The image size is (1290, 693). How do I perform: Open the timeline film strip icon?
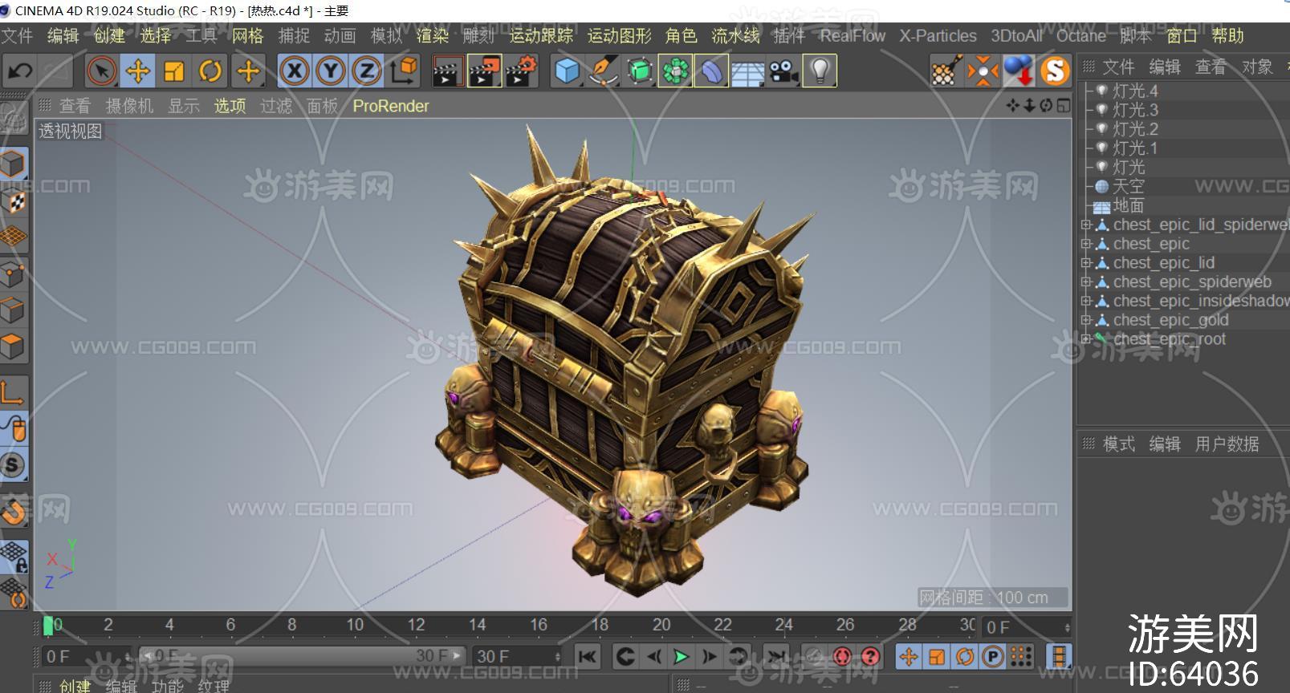point(1060,657)
